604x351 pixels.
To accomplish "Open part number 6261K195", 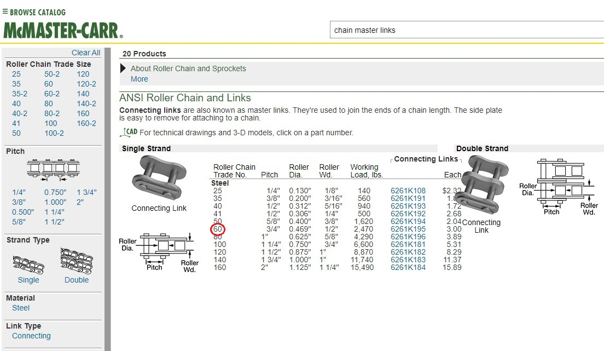I will (x=408, y=229).
